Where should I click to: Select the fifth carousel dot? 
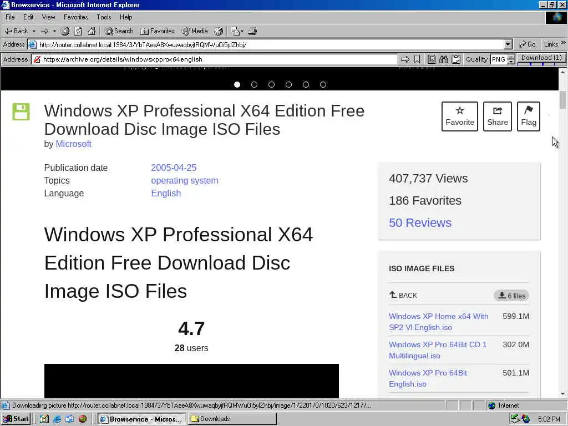[x=306, y=84]
